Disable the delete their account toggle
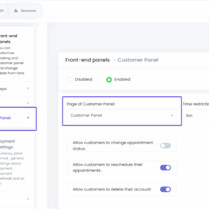Viewport: 209px width, 209px height. [165, 189]
